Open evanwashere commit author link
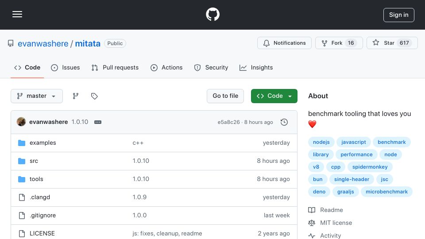Image resolution: width=425 pixels, height=239 pixels. tap(49, 122)
